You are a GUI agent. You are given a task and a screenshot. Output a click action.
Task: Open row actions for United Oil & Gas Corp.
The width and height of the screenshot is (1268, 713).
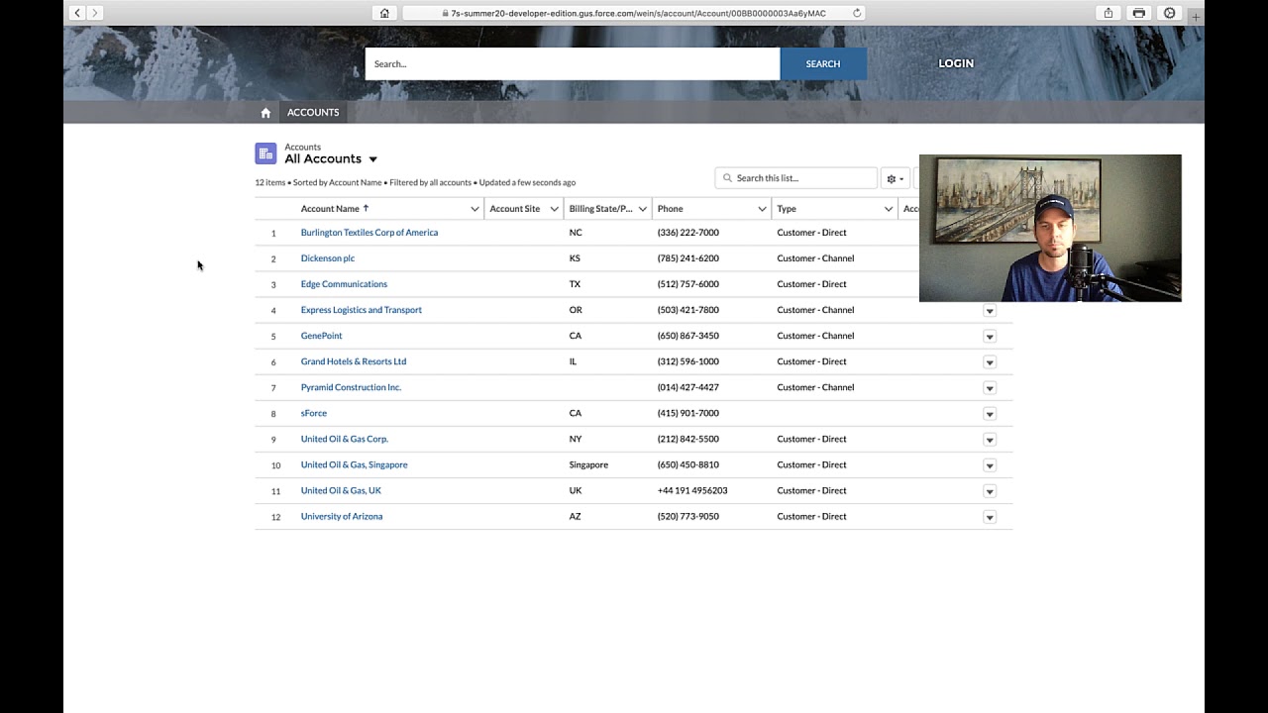coord(990,440)
